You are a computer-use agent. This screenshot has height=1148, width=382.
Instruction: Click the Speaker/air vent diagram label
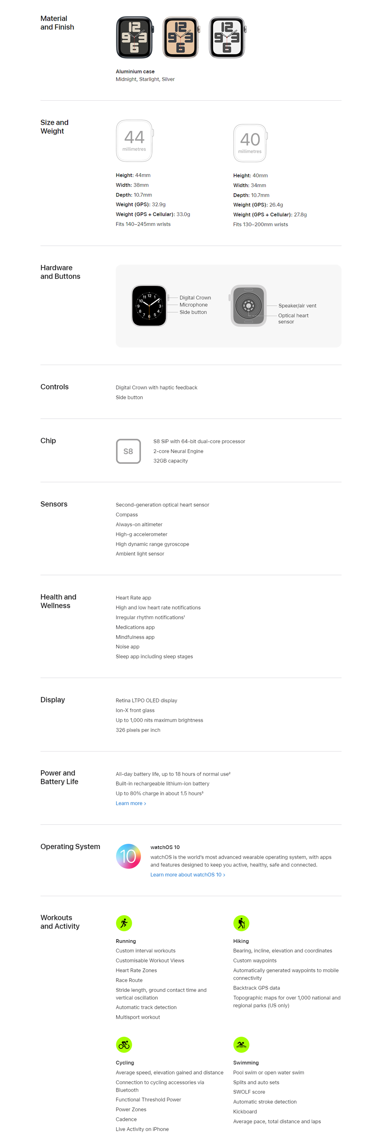point(297,306)
